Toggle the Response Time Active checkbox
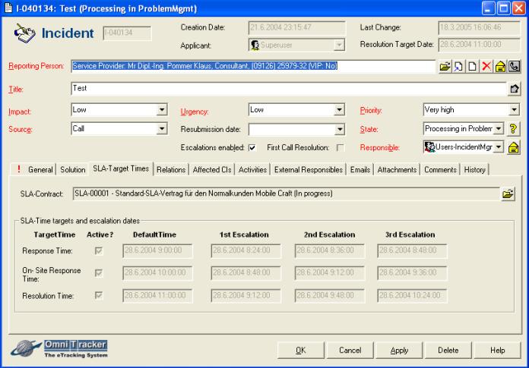529x368 pixels. point(100,250)
